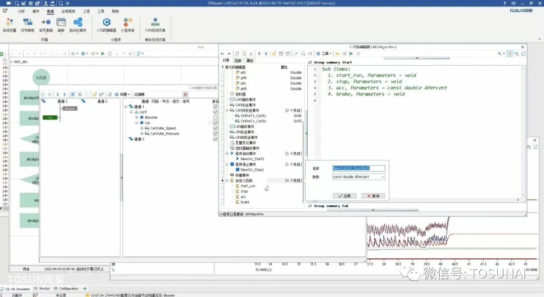Screen dimensions: 544x297
Task: Enable the iBooster node checkbox
Action: 216,118
